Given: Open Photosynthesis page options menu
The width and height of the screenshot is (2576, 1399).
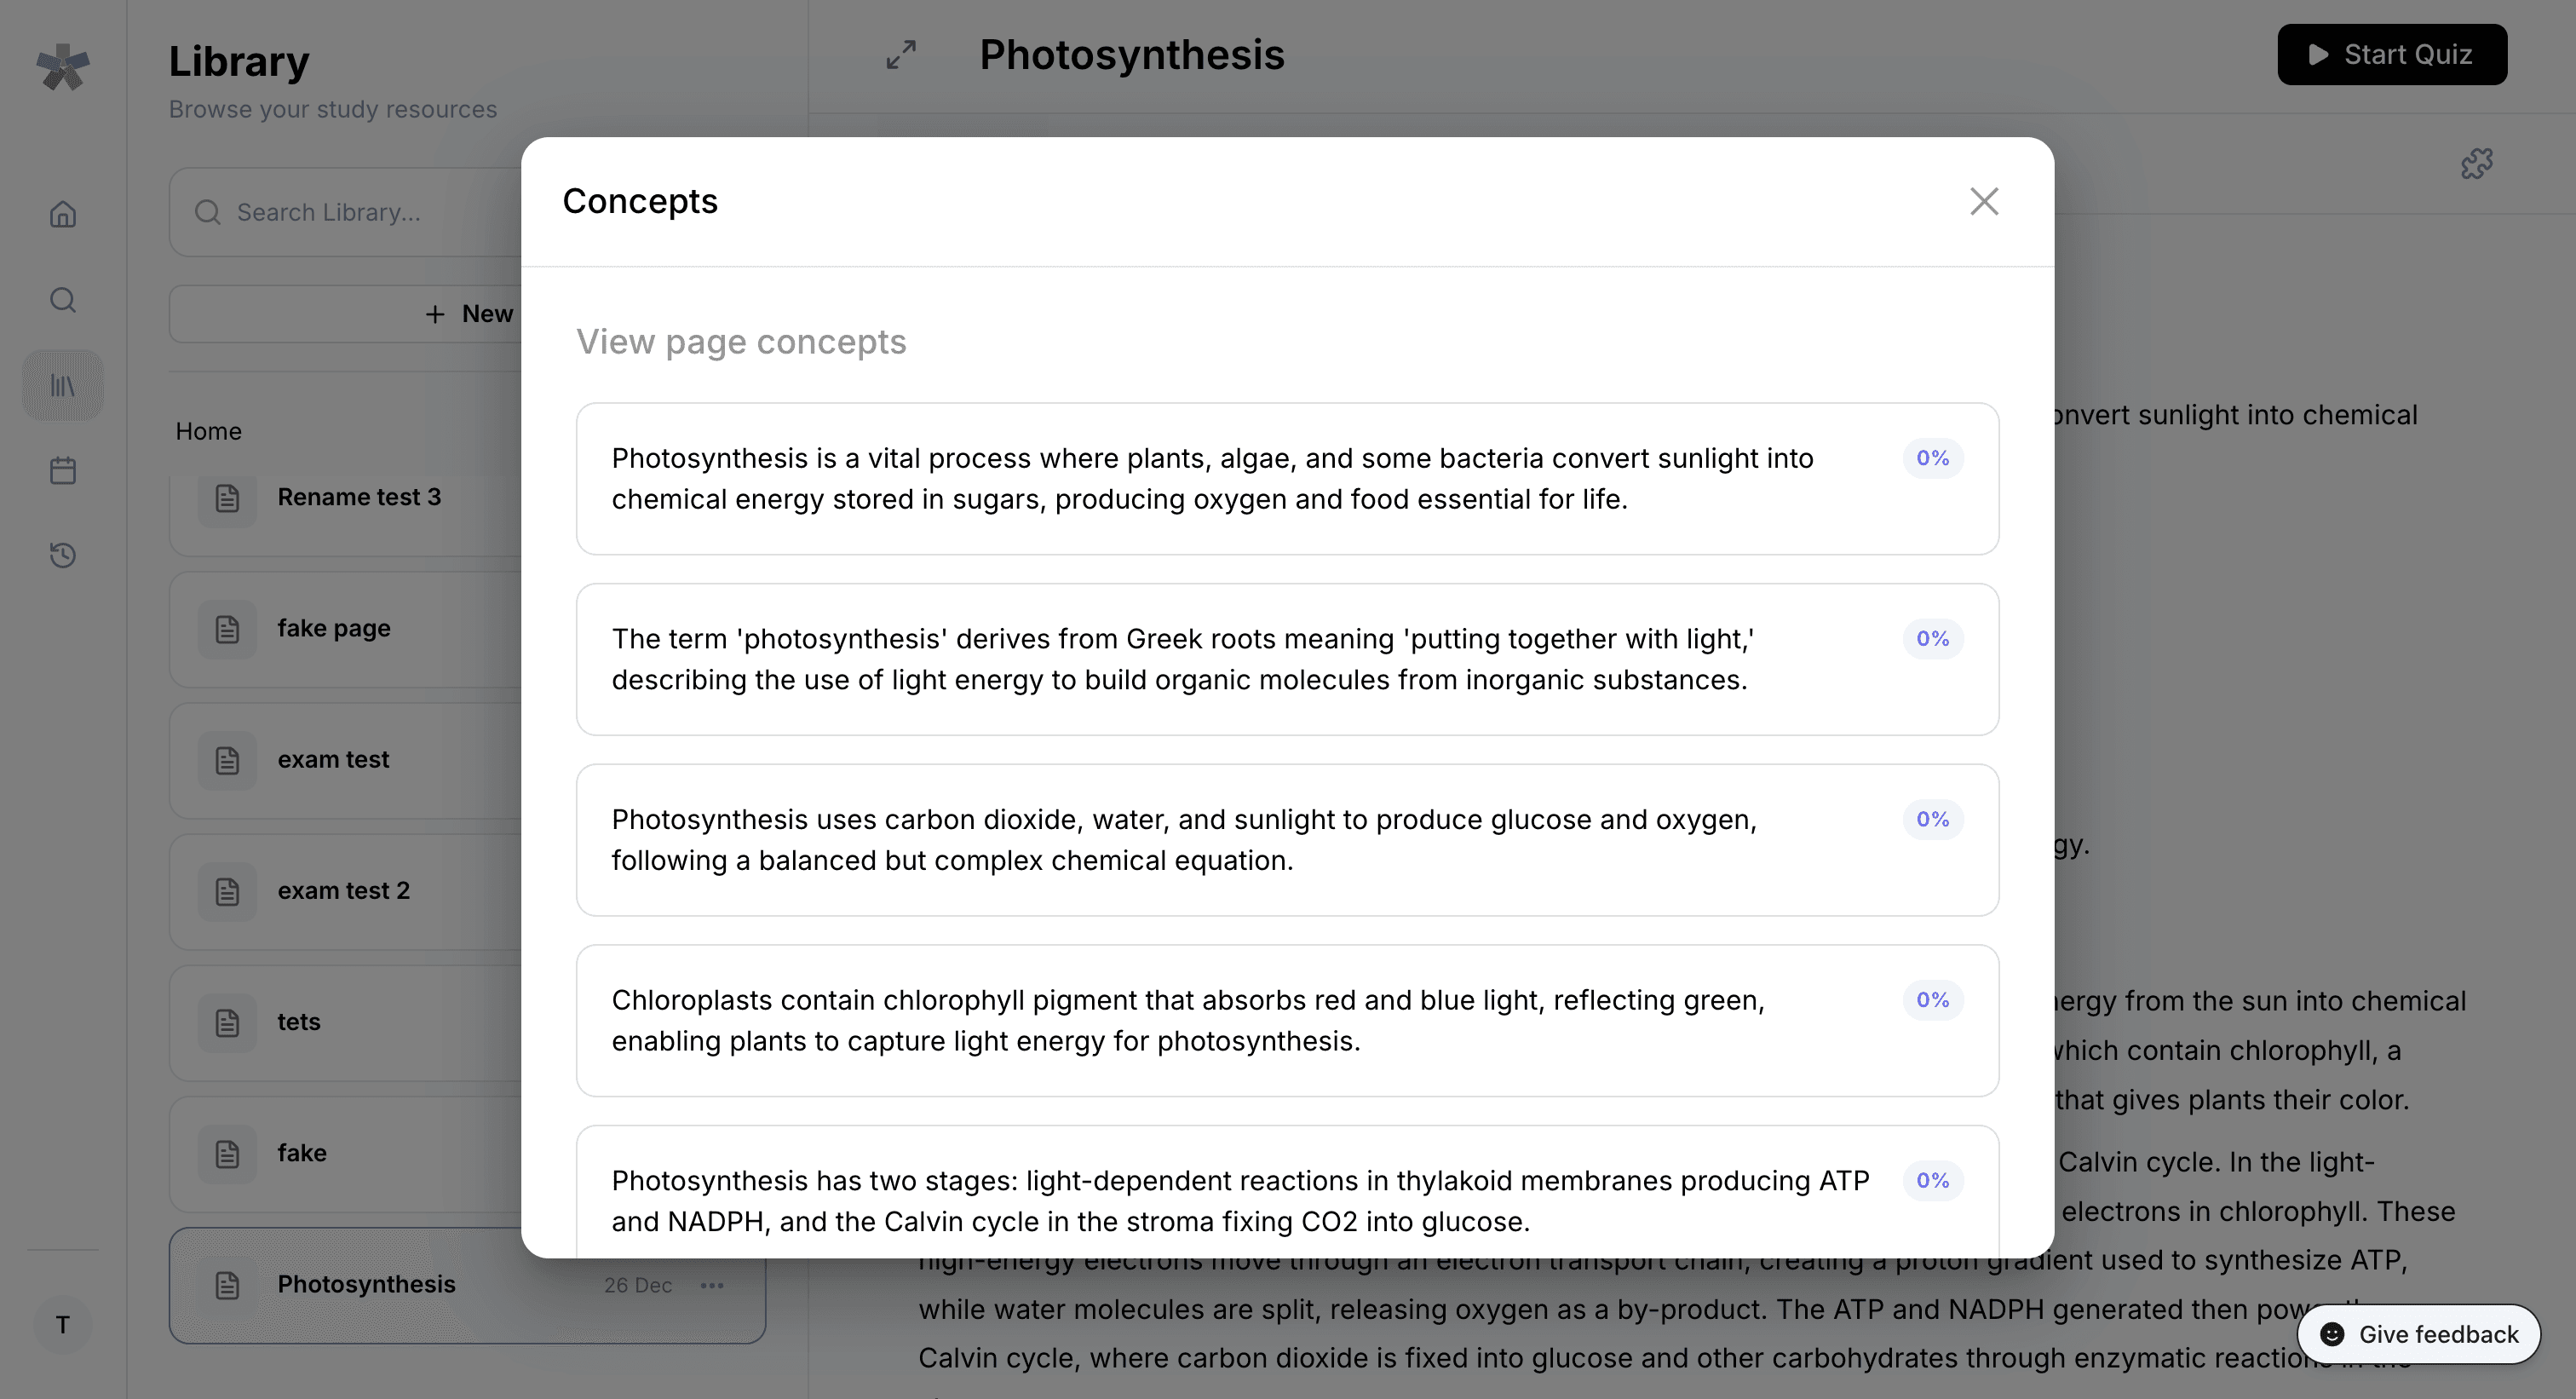Looking at the screenshot, I should coord(712,1285).
